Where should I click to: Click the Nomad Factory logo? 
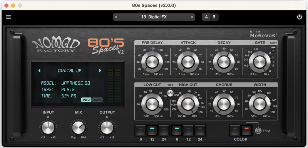tap(56, 44)
